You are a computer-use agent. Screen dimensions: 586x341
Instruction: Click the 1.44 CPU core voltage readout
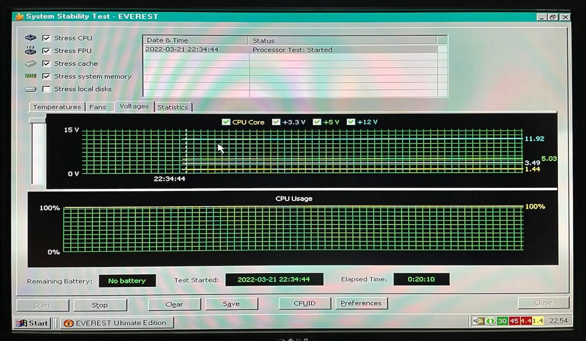(533, 169)
